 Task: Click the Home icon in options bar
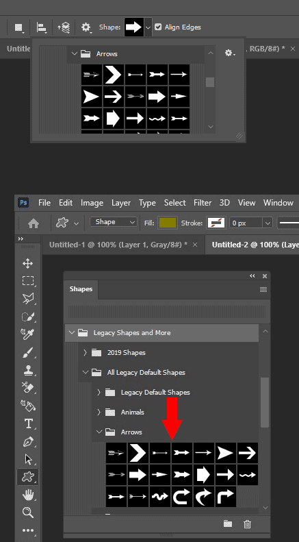pos(33,223)
